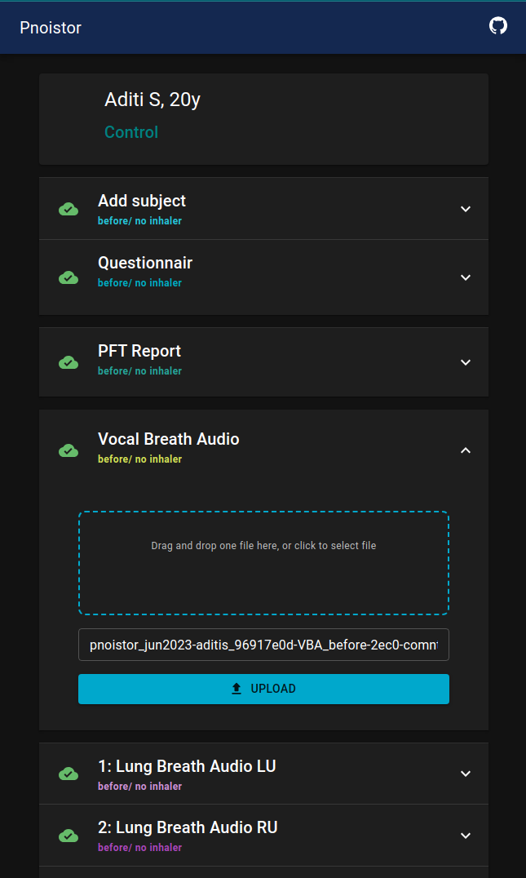The height and width of the screenshot is (878, 526).
Task: Expand 2: Lung Breath Audio RU chevron
Action: pyautogui.click(x=466, y=836)
